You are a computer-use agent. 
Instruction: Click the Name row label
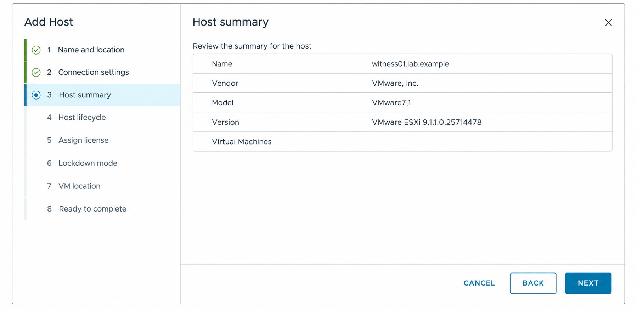pos(222,64)
